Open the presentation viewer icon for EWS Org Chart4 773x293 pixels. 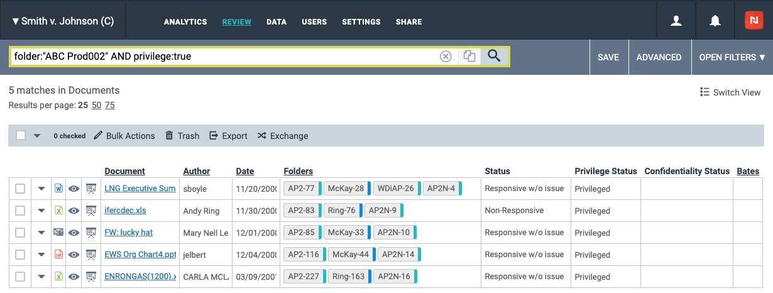(x=90, y=254)
